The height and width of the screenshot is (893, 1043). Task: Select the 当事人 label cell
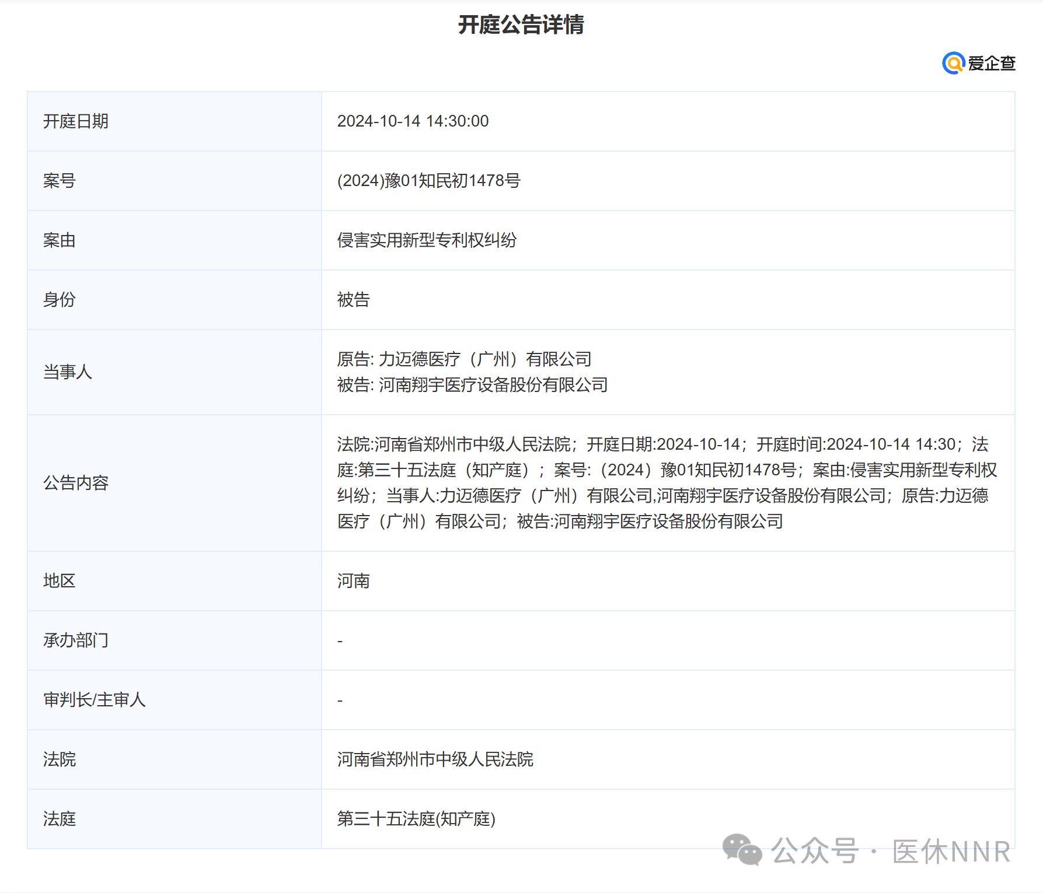coord(175,372)
